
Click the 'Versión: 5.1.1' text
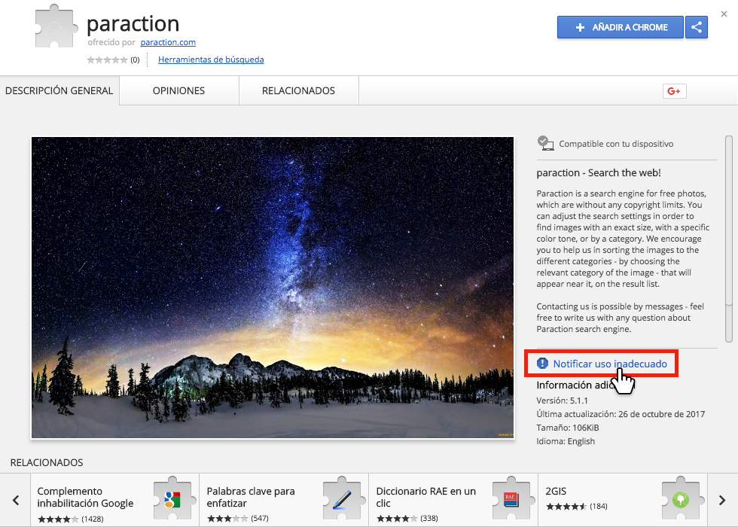pos(562,401)
